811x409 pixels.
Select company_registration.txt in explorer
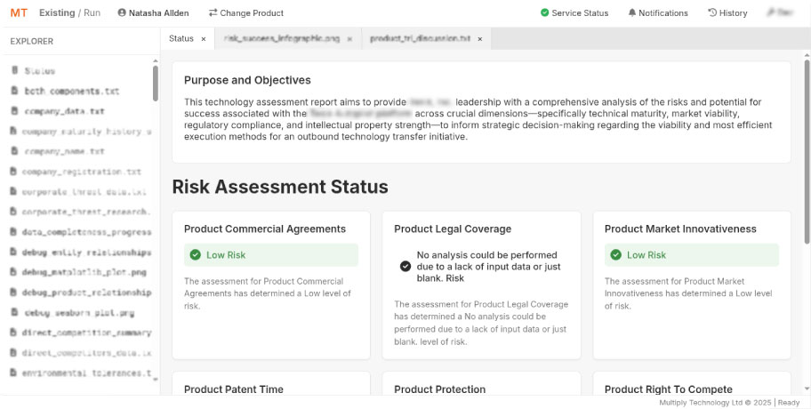[81, 172]
